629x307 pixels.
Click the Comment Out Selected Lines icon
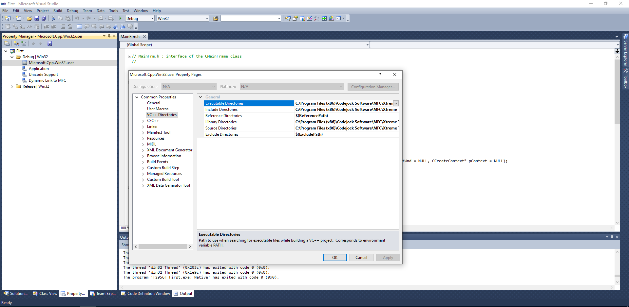pos(63,27)
